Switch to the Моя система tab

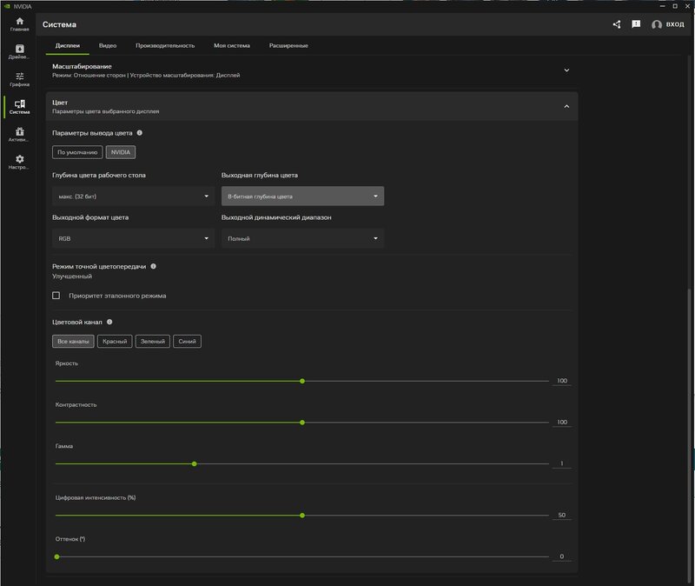pyautogui.click(x=232, y=45)
